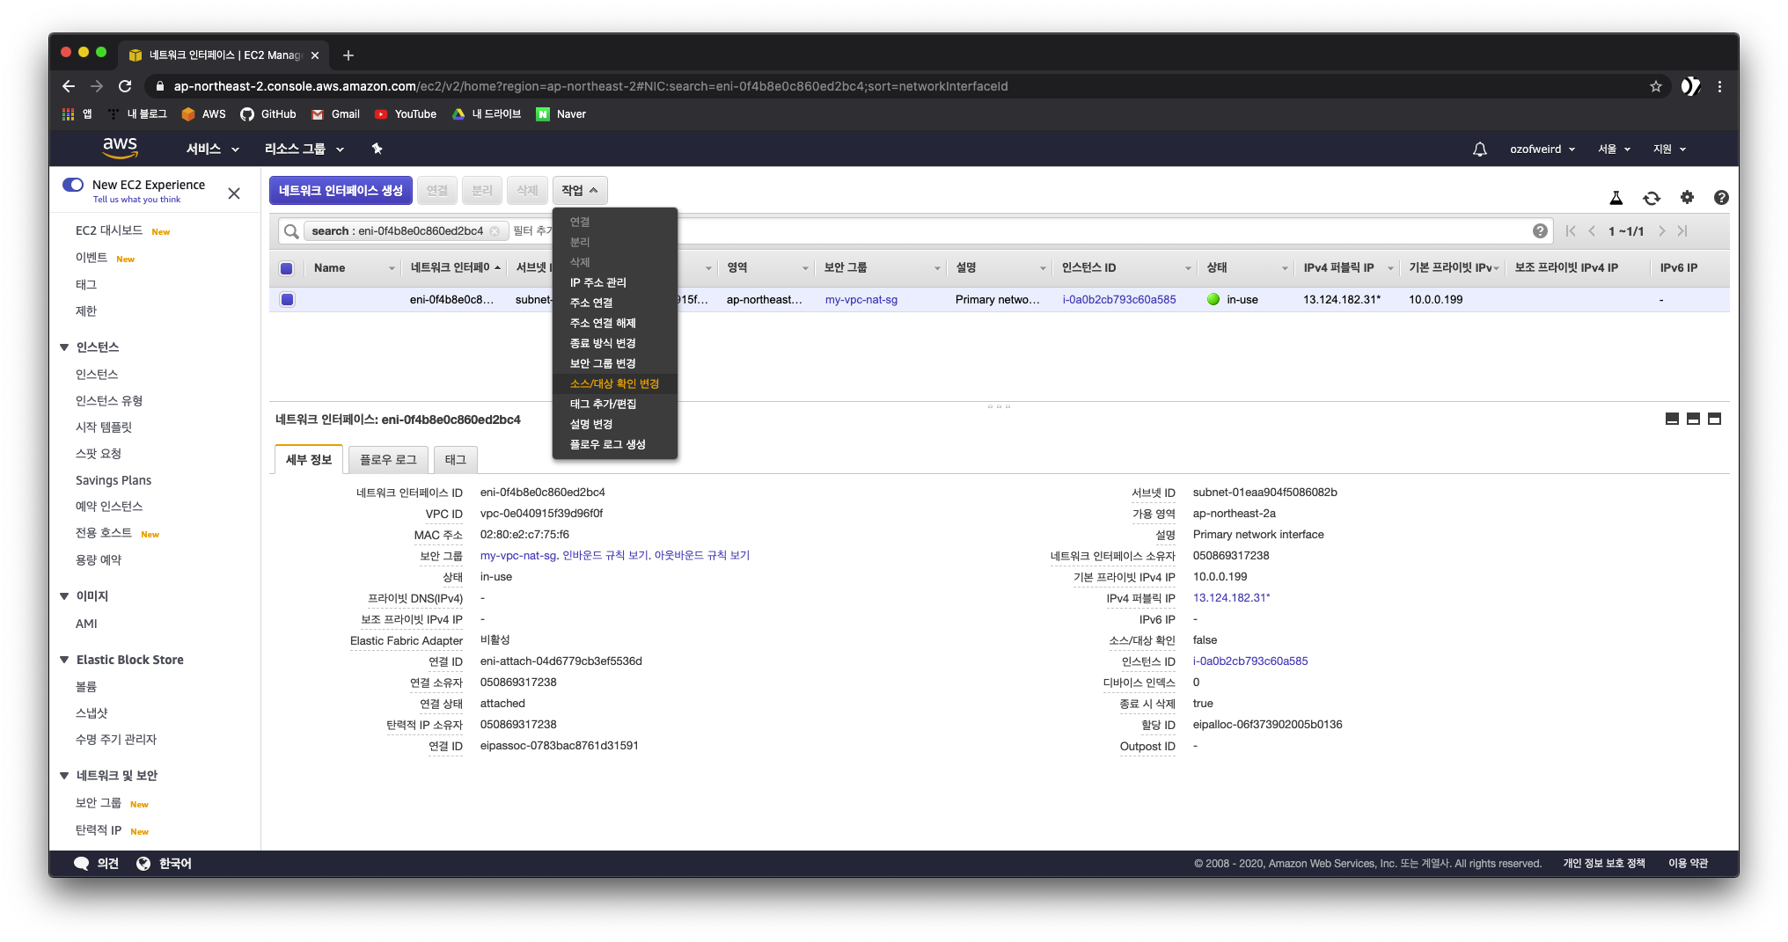Open the ozofweird account dropdown
This screenshot has width=1788, height=942.
coord(1543,150)
